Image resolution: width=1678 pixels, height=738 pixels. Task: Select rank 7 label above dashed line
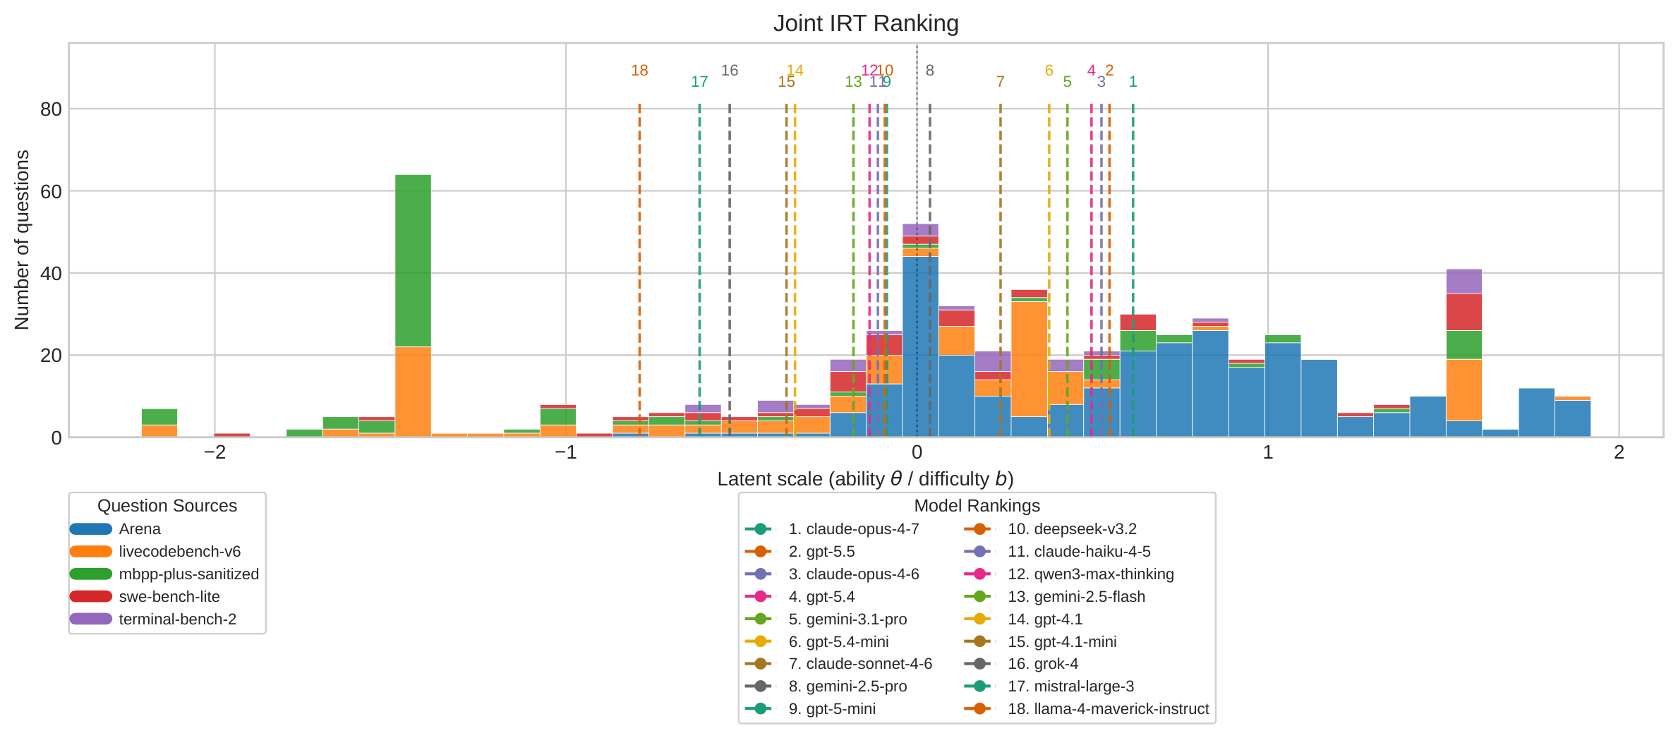(1000, 82)
